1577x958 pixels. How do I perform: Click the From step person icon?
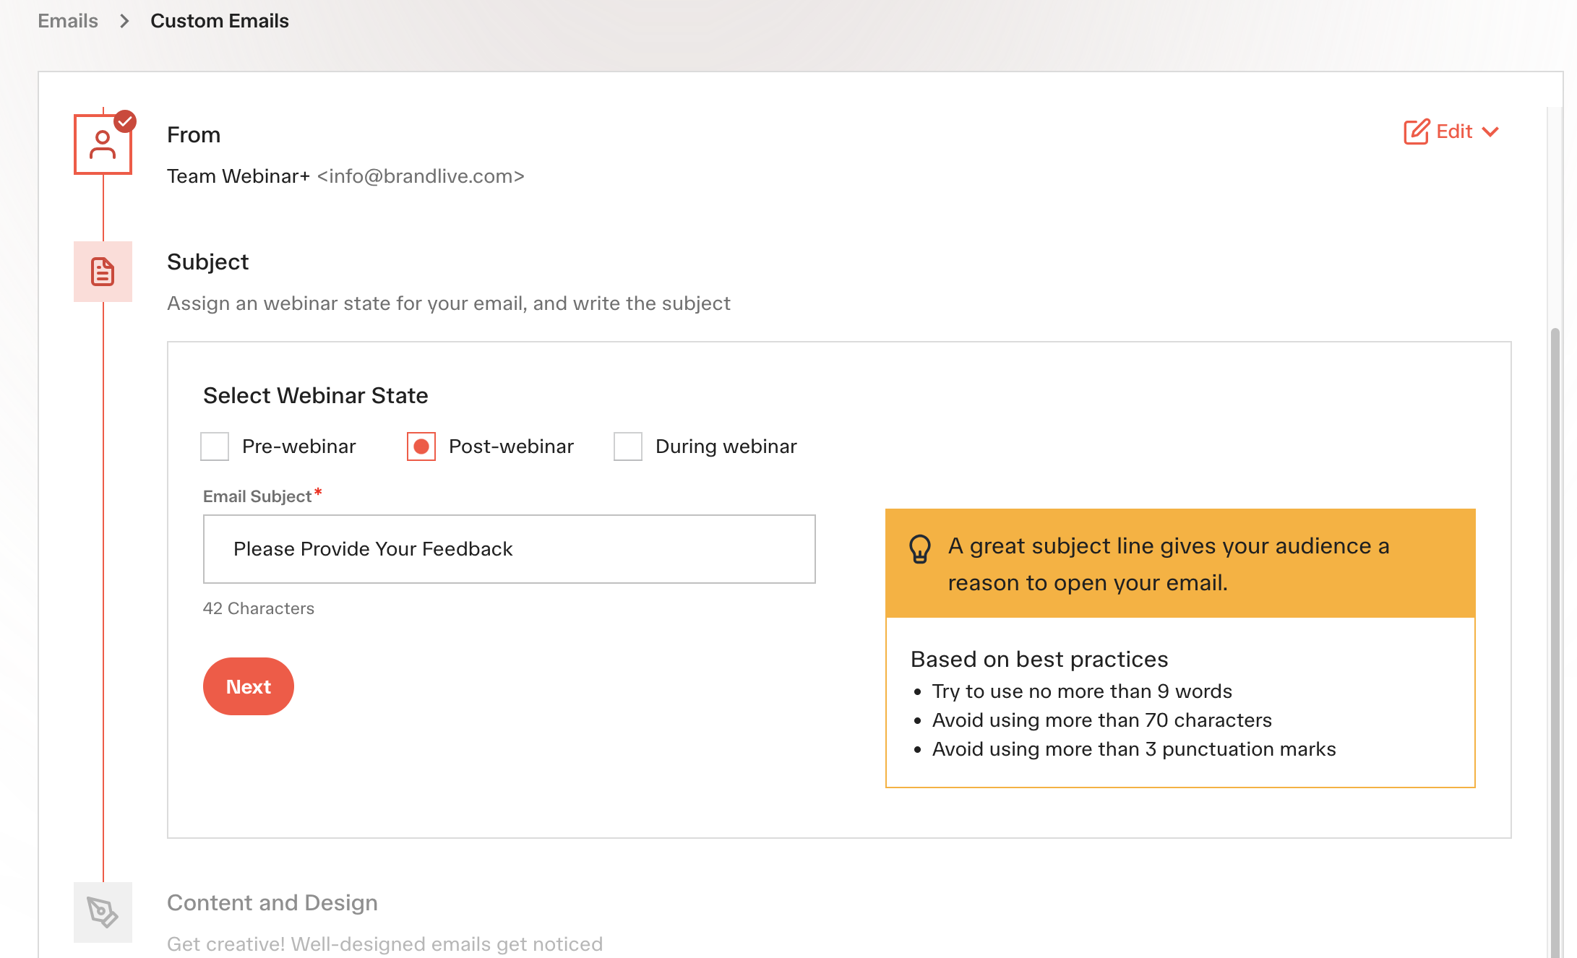click(103, 144)
